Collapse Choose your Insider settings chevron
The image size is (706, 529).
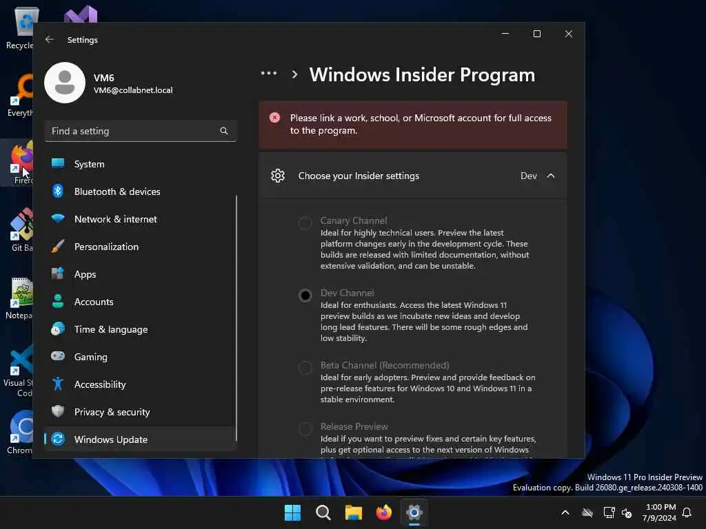point(551,176)
